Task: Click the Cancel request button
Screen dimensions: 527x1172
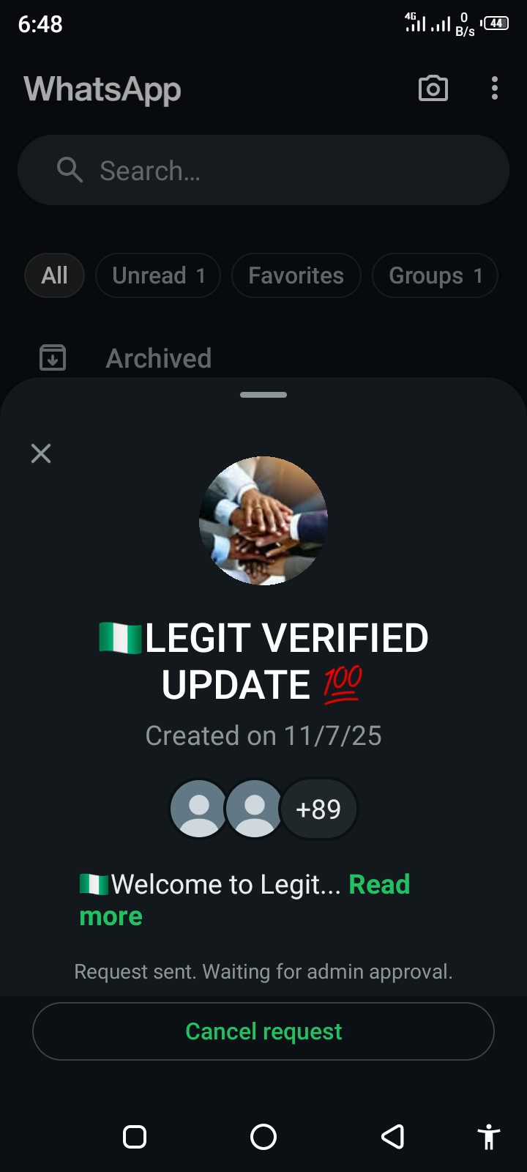Action: click(263, 1031)
